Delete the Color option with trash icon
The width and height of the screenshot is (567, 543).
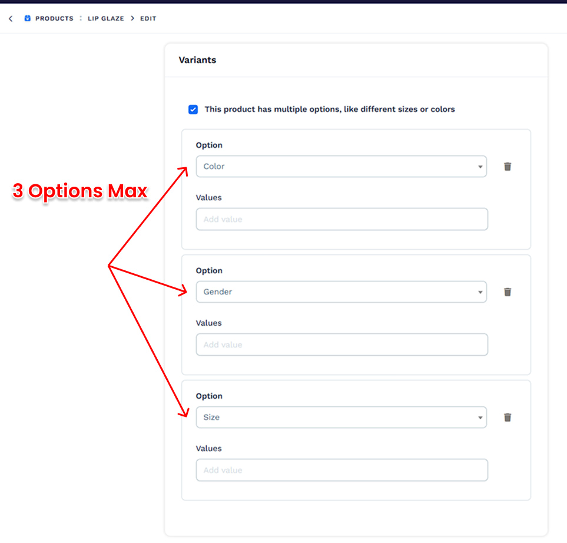508,167
